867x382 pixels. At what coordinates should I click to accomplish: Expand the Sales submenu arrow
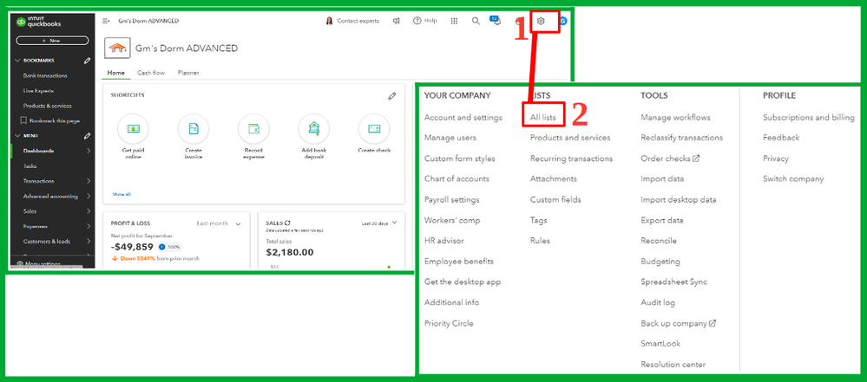pyautogui.click(x=89, y=210)
